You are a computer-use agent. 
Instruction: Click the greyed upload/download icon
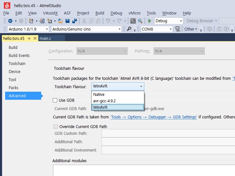[x=219, y=29]
